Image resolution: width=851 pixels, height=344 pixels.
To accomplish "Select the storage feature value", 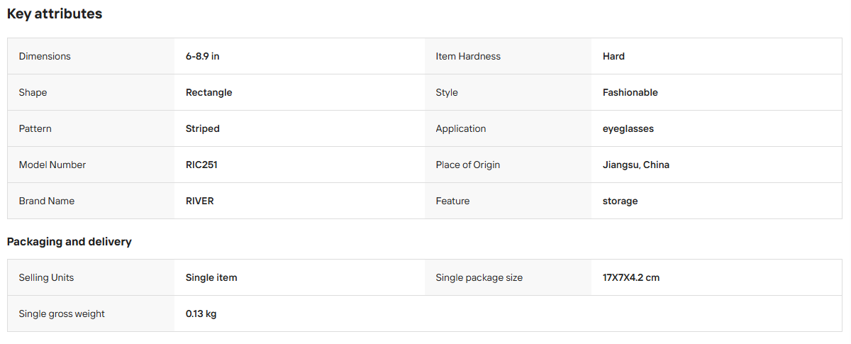I will tap(620, 201).
